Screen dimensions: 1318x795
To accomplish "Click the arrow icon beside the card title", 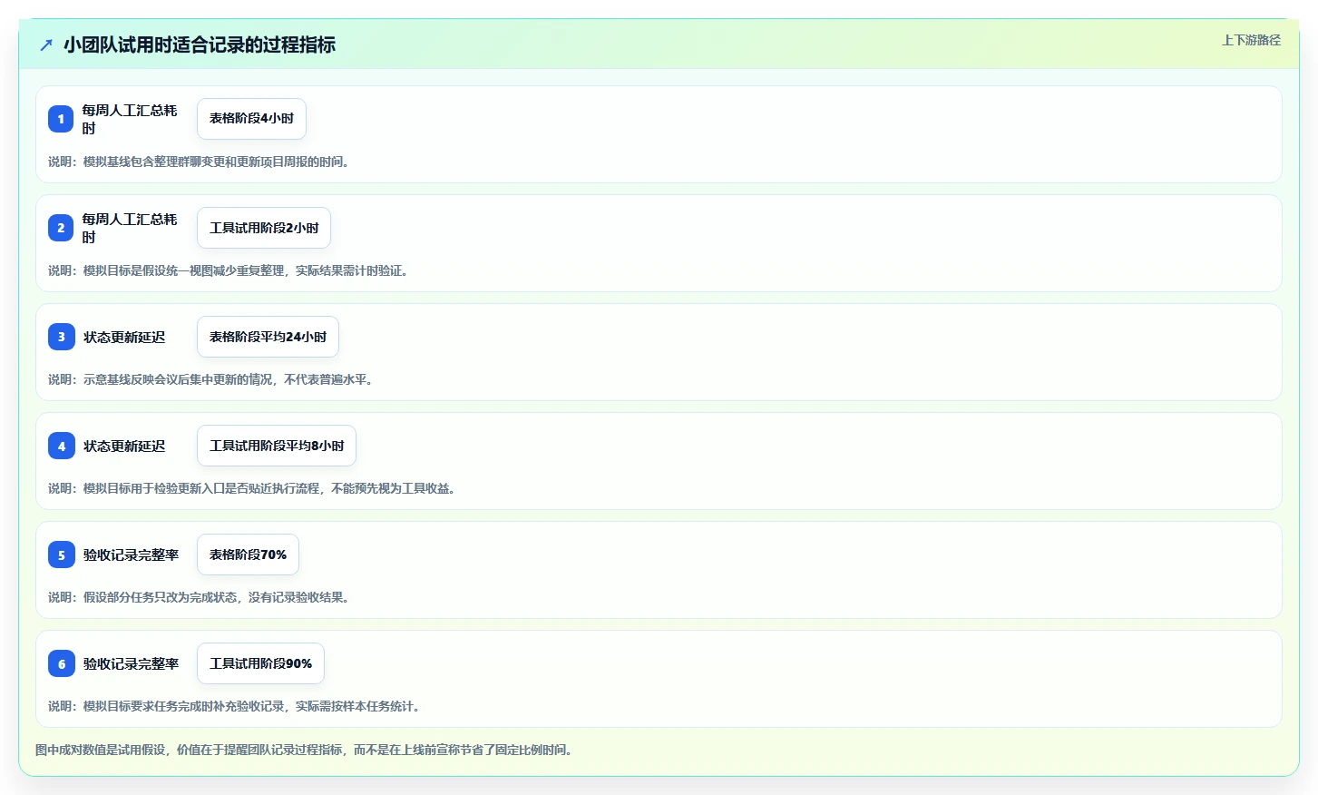I will pos(46,44).
